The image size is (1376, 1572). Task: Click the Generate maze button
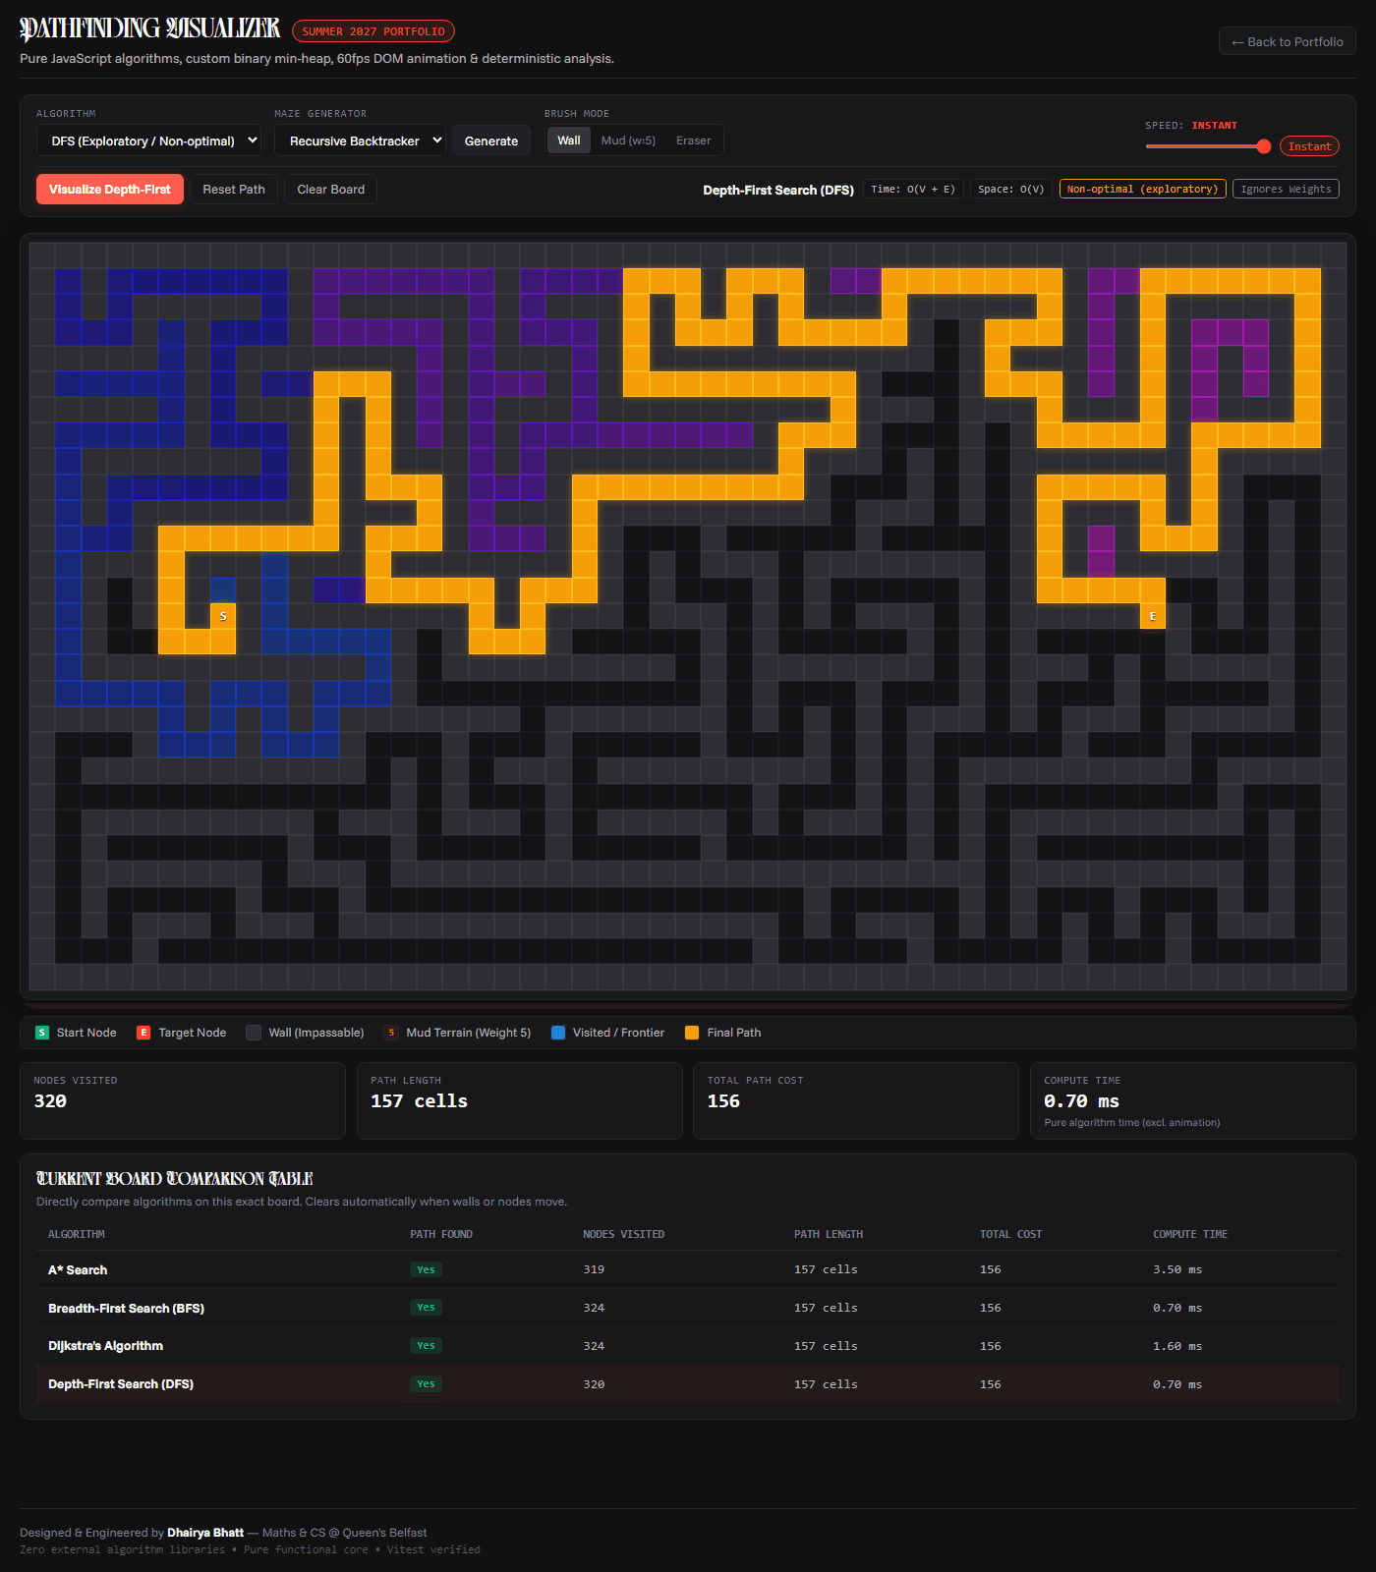(x=491, y=140)
